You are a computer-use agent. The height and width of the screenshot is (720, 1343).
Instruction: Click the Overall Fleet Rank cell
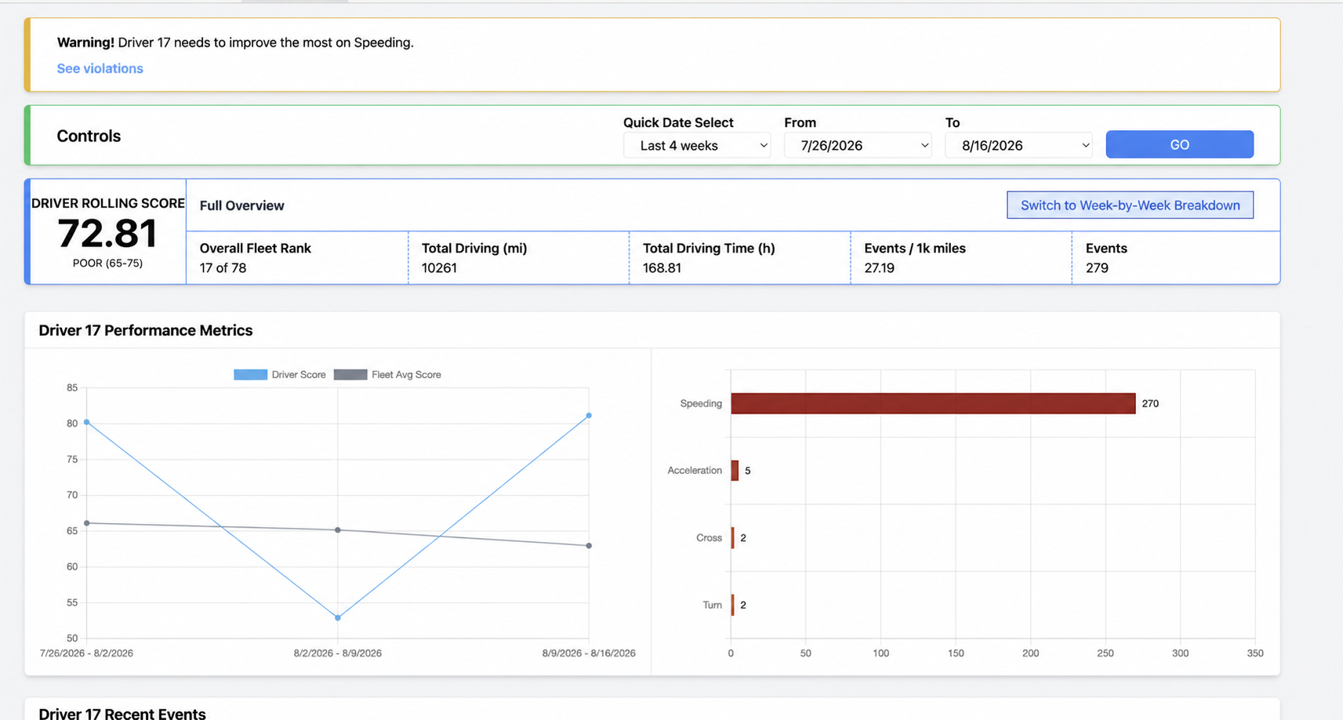[x=297, y=258]
